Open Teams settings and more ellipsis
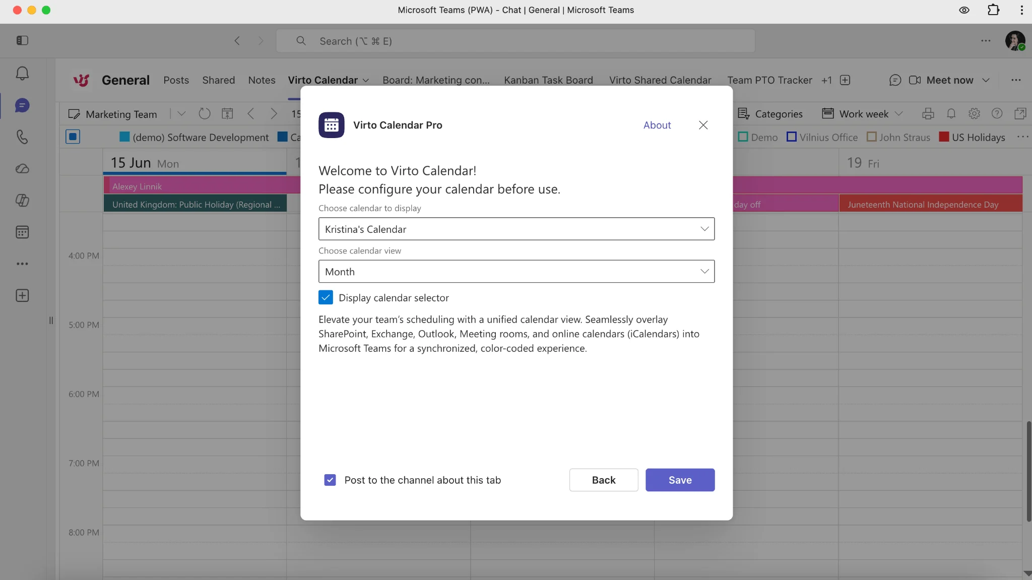This screenshot has width=1032, height=580. click(x=986, y=41)
